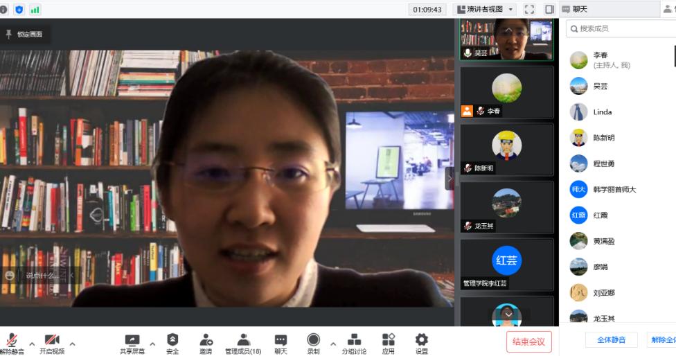Image resolution: width=676 pixels, height=356 pixels.
Task: Open the Security shield menu
Action: 172,341
